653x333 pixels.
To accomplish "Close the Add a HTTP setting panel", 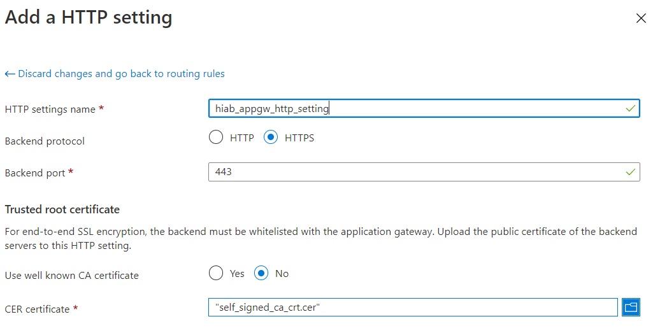I will point(641,18).
